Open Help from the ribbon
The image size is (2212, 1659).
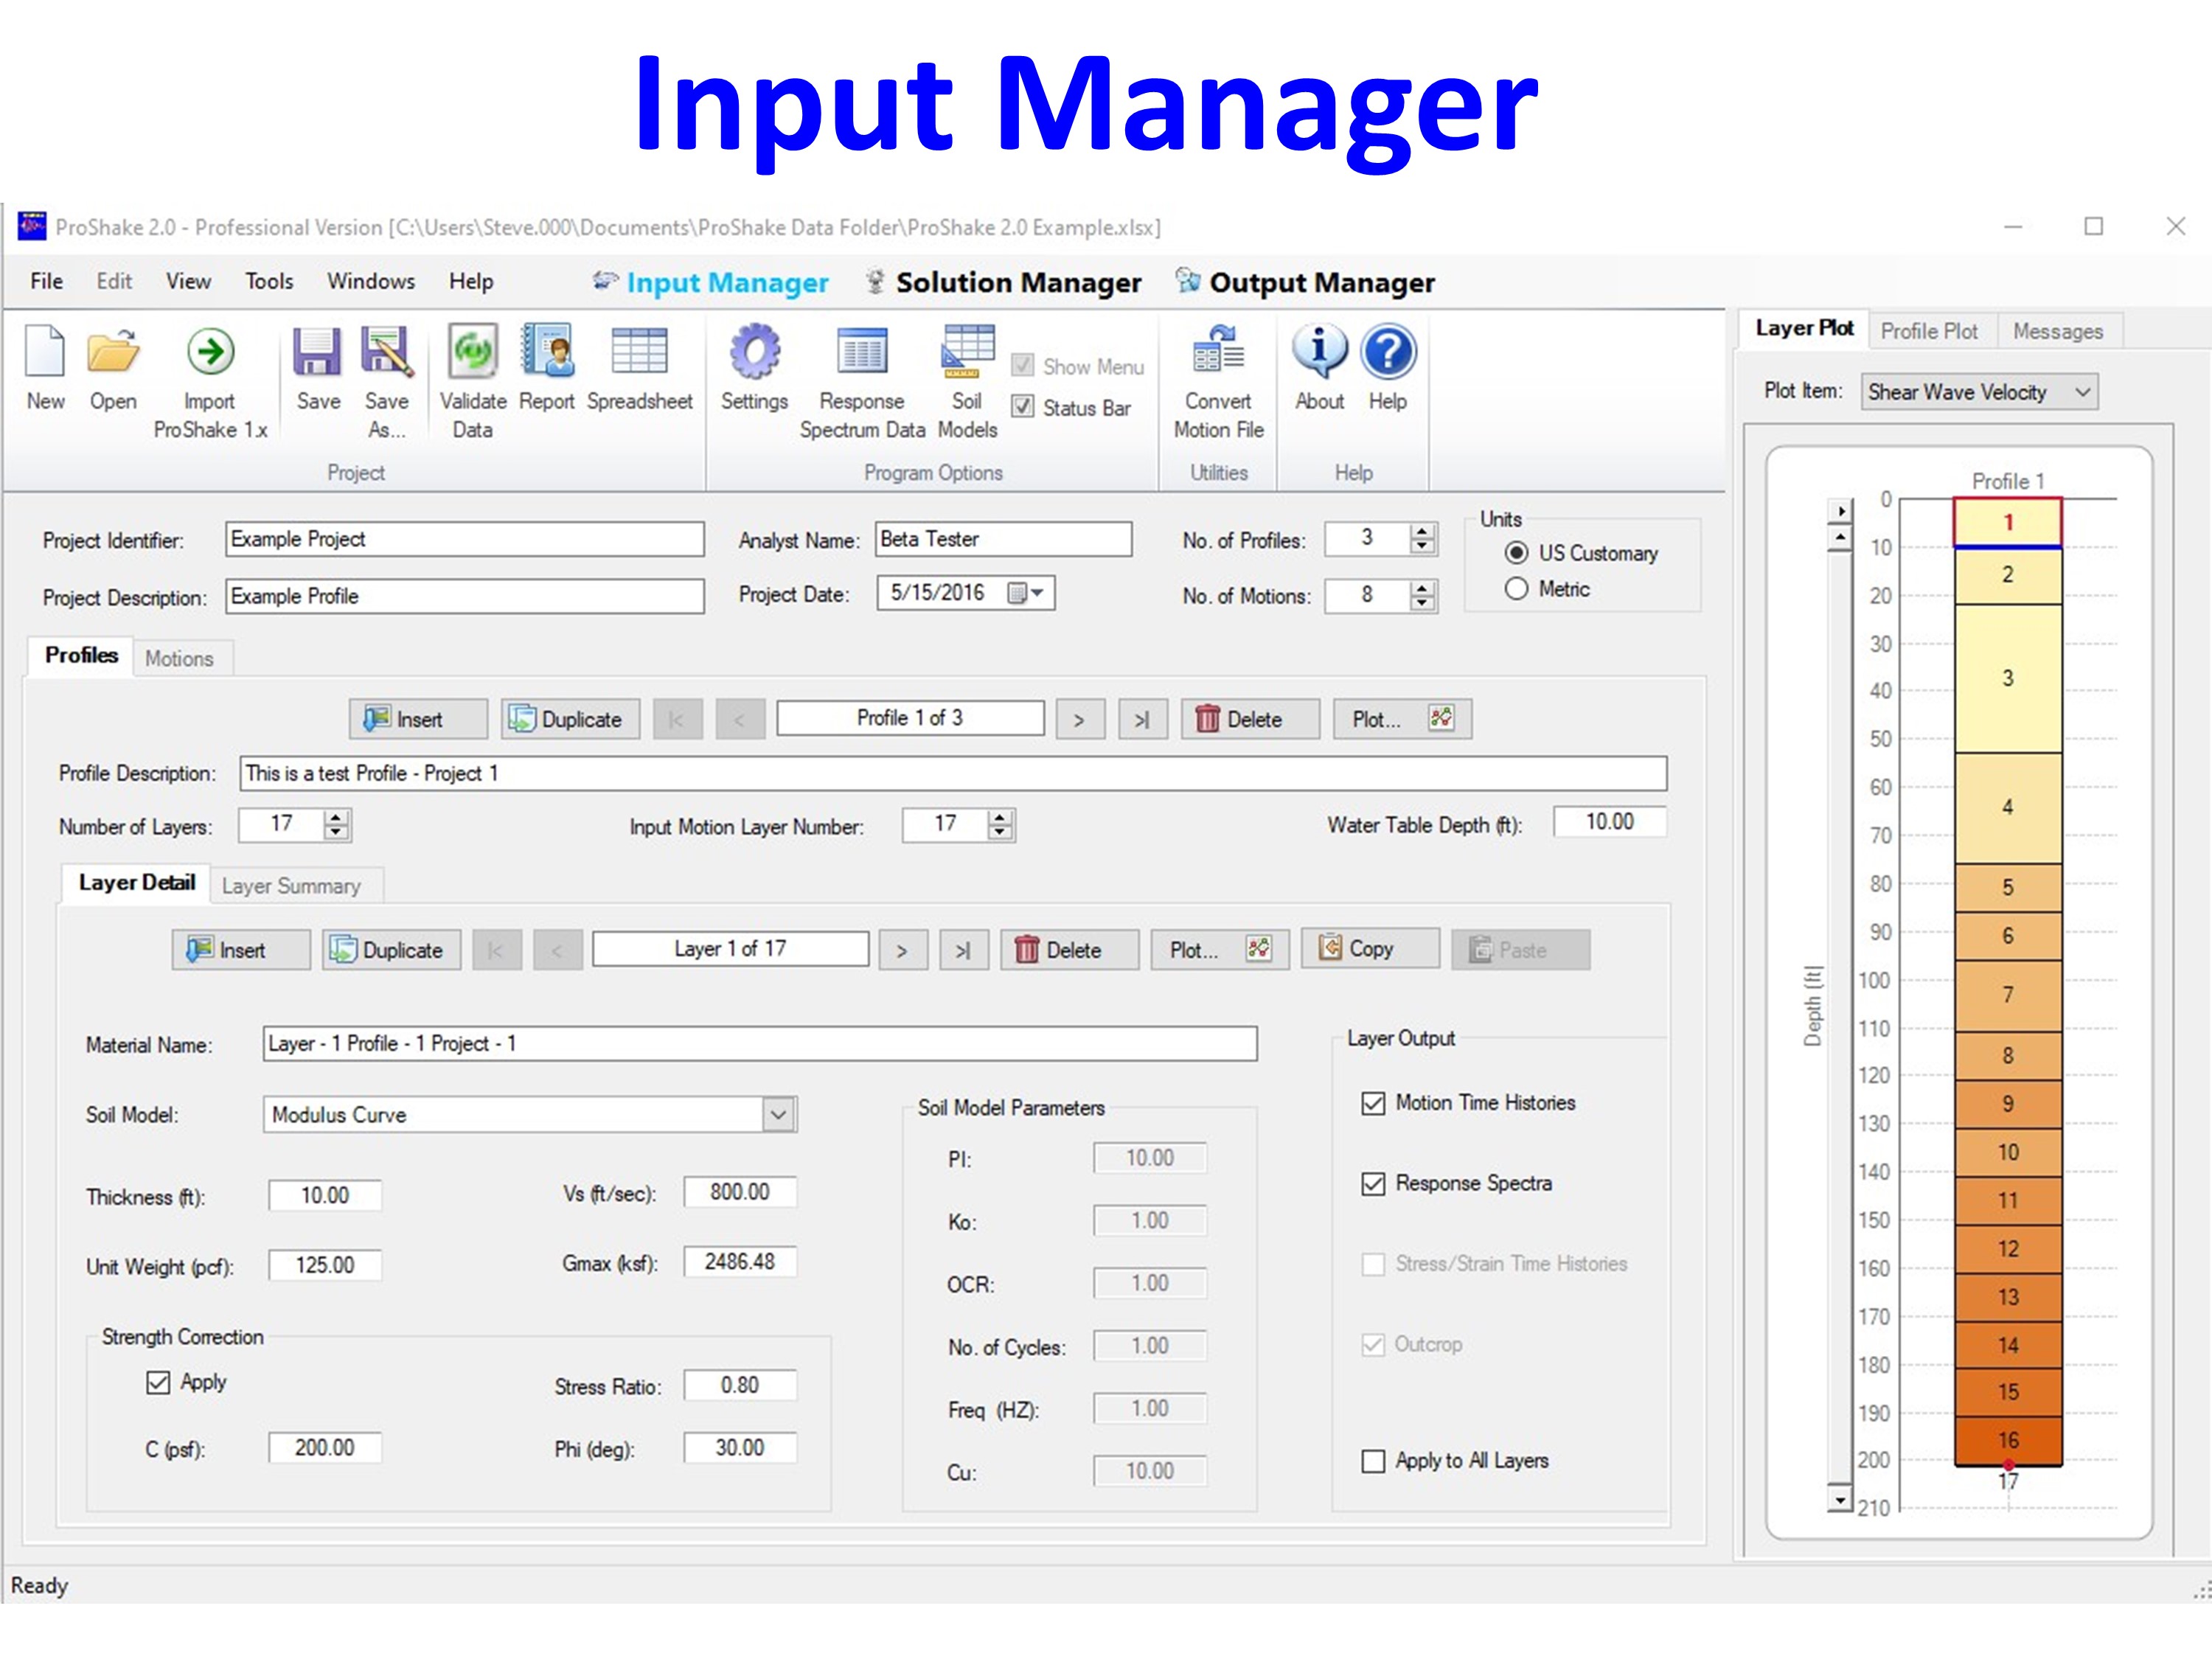tap(1388, 367)
